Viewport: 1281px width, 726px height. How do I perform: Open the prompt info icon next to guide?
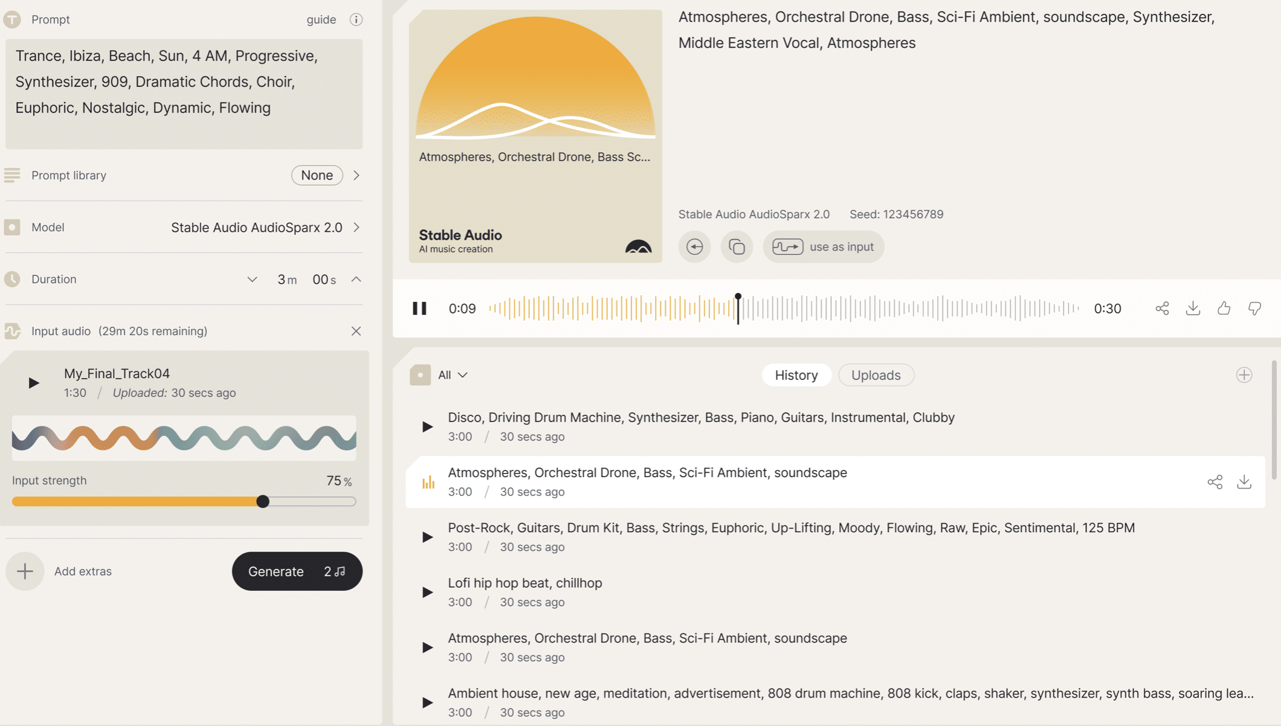pos(356,19)
